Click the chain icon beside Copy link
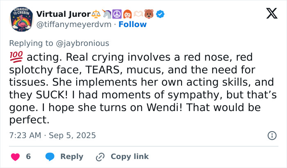This screenshot has height=168, width=287. click(100, 157)
